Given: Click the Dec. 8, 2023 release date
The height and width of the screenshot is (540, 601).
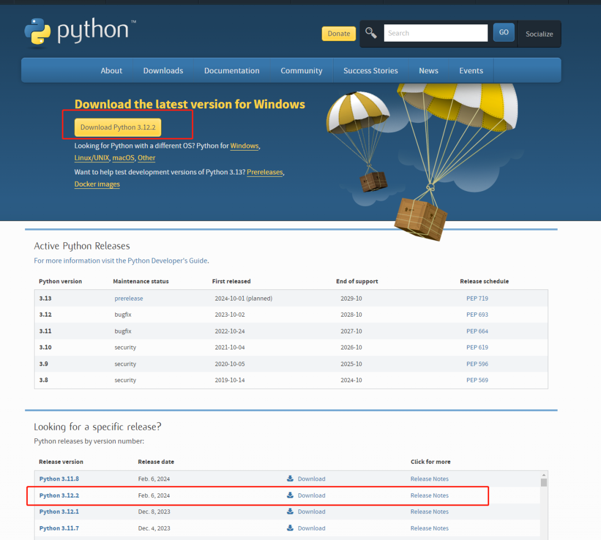Looking at the screenshot, I should click(154, 512).
